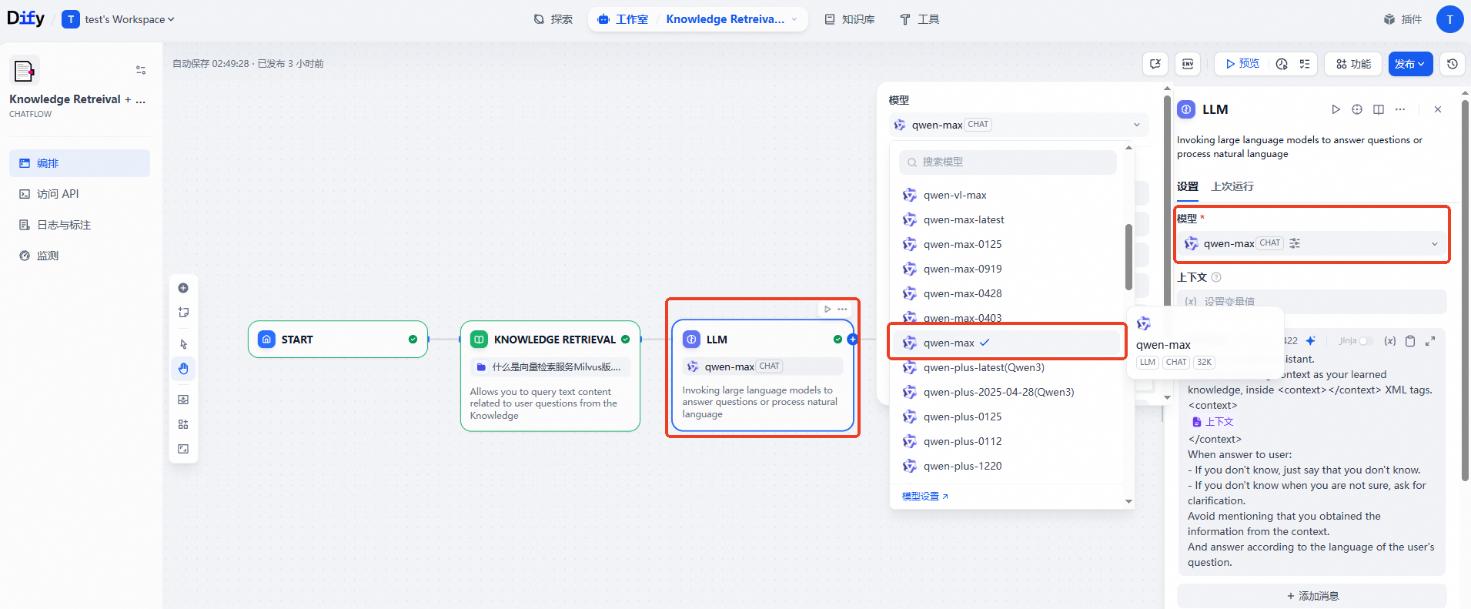1471x609 pixels.
Task: Open the ENV environment variables button
Action: pyautogui.click(x=1188, y=64)
